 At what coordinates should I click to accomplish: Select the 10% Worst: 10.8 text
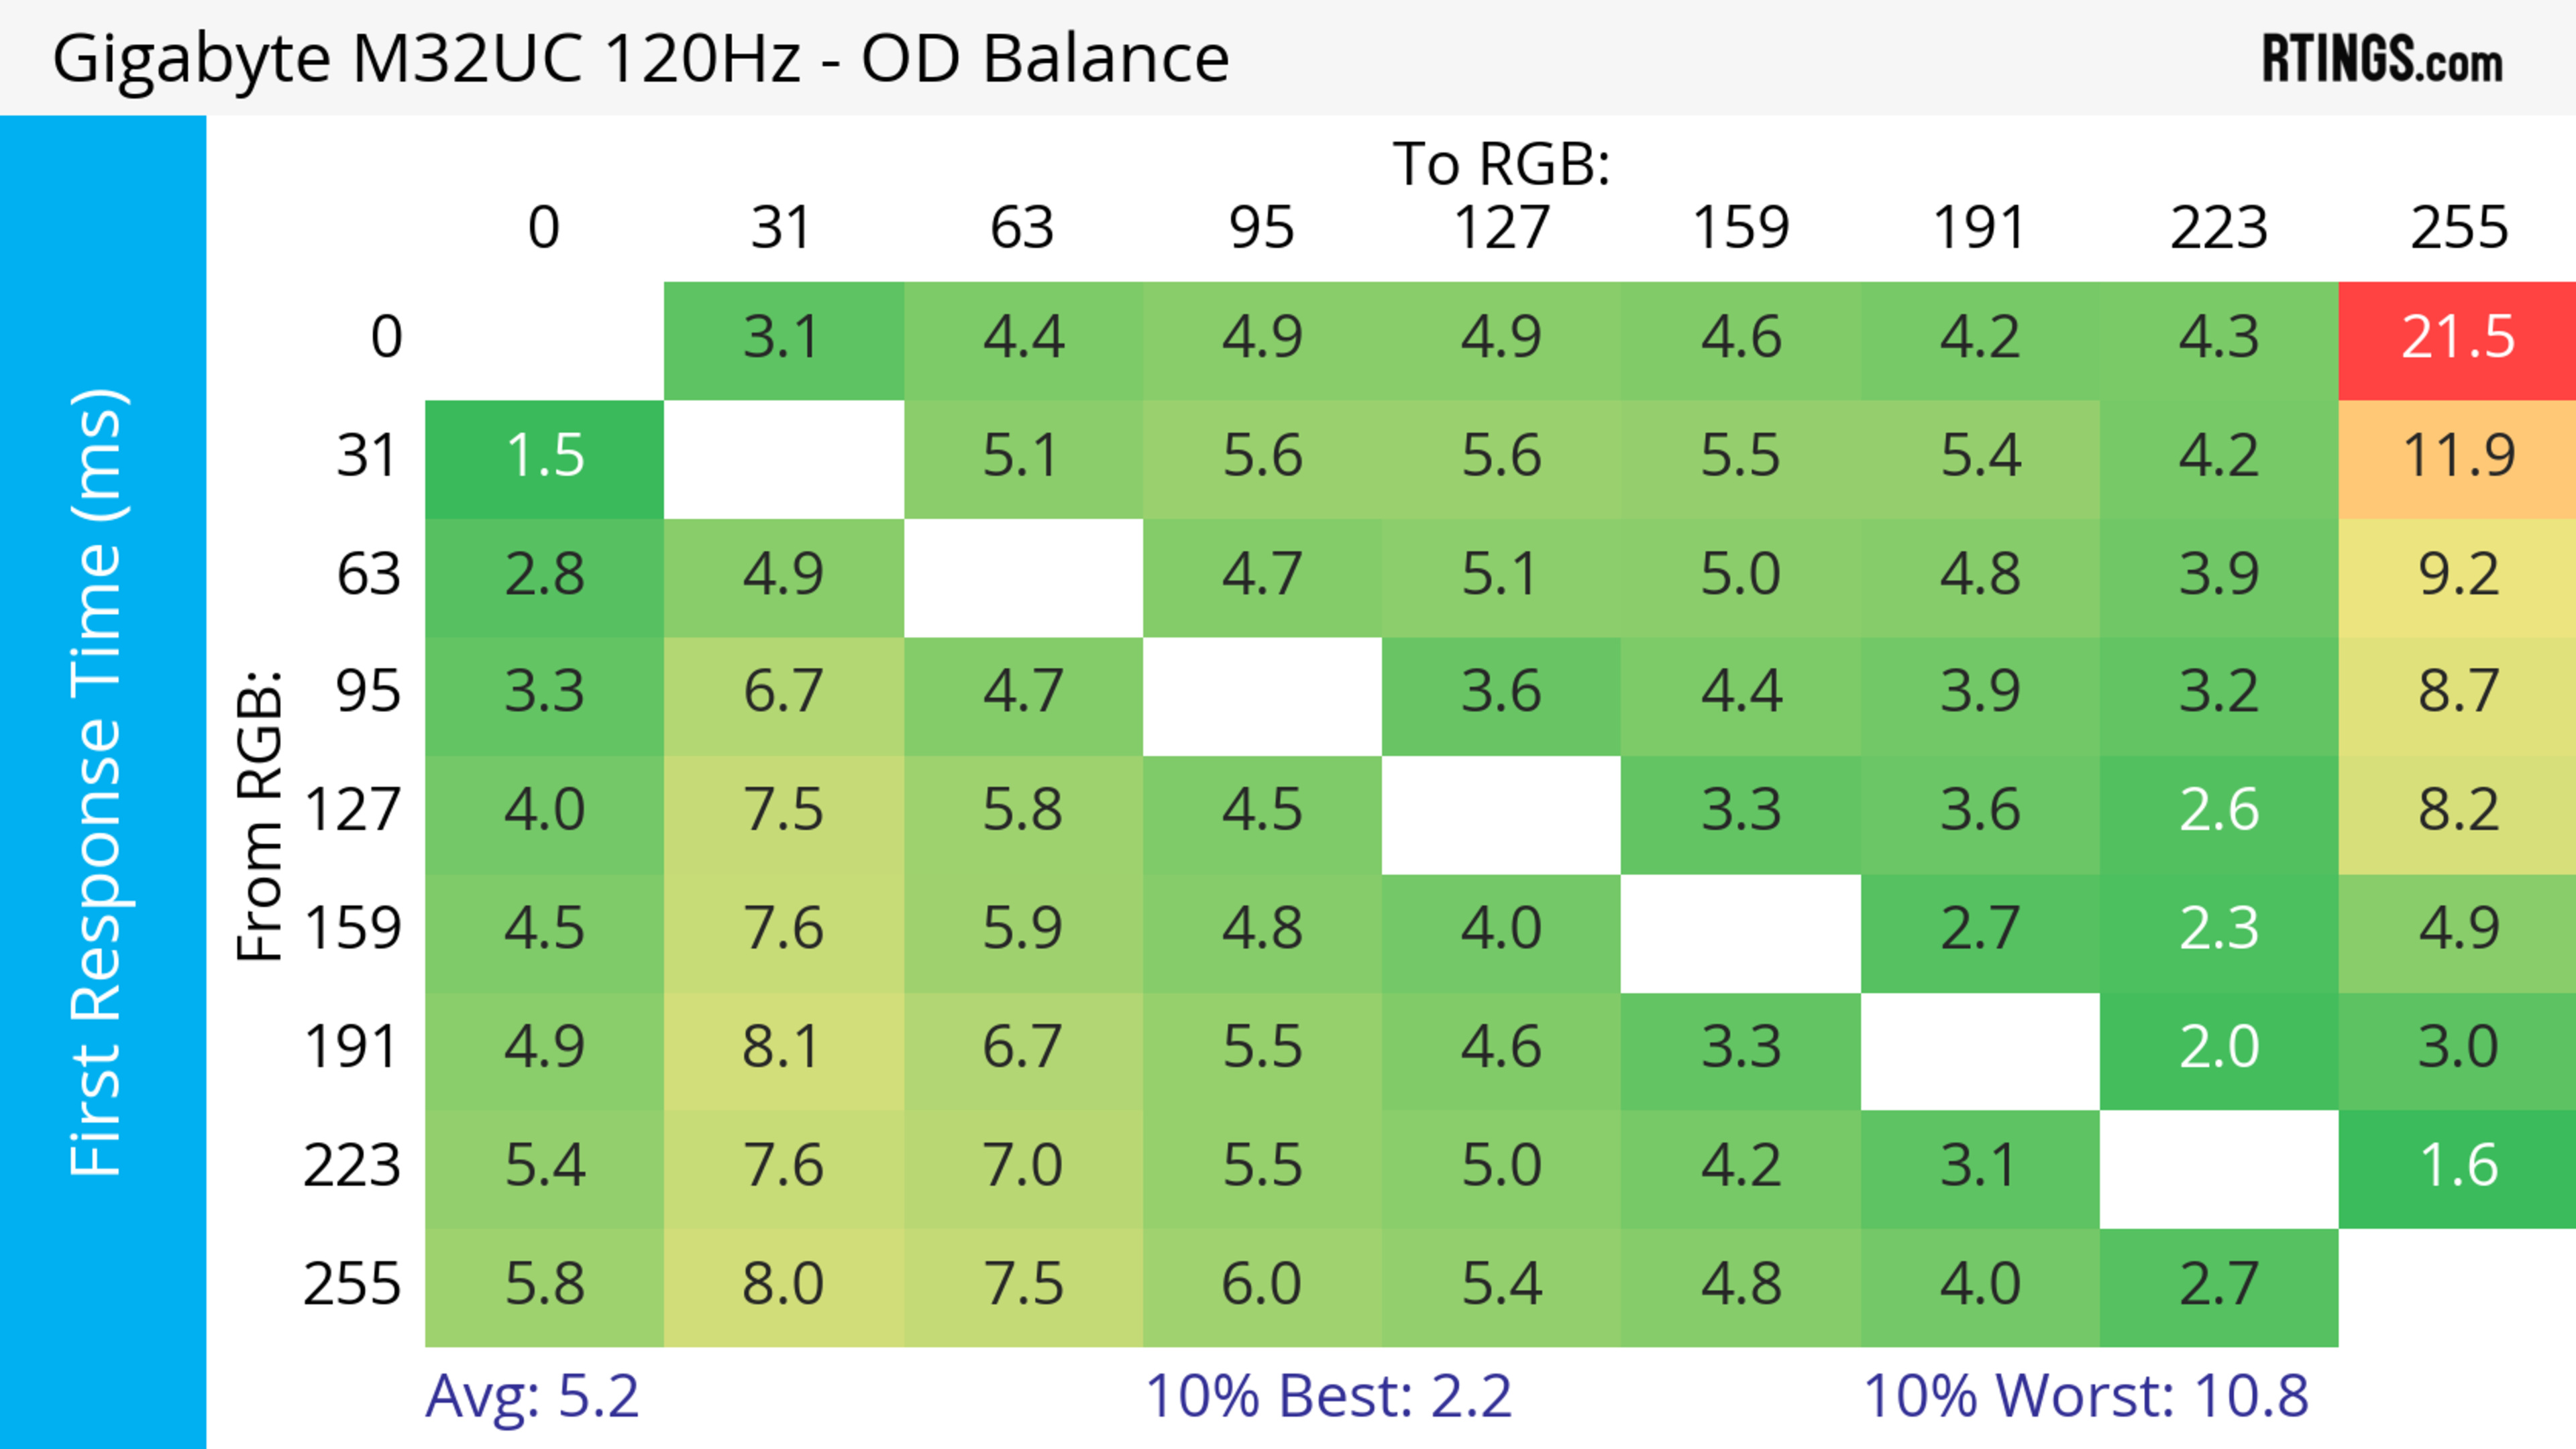(2086, 1397)
